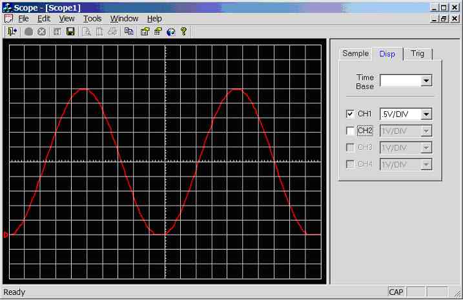This screenshot has width=463, height=300.
Task: Open the blue globe icon in toolbar
Action: point(171,31)
